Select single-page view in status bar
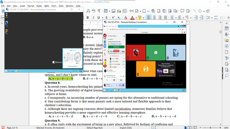This screenshot has width=230, height=129. pos(186,128)
